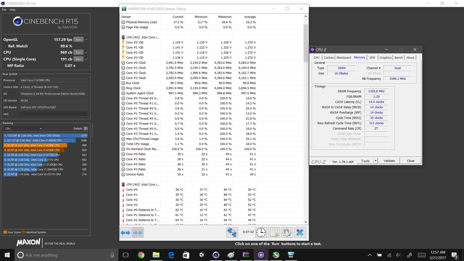Screen dimensions: 464x261
Task: Toggle the OpenGL test checkmark
Action: [x=87, y=39]
